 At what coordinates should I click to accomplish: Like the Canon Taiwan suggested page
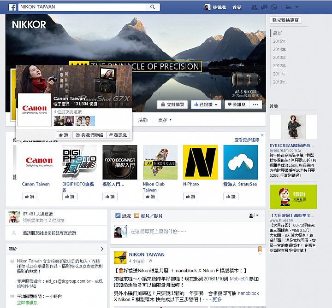click(x=30, y=197)
